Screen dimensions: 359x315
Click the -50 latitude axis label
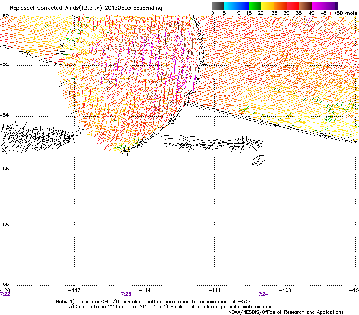[x=4, y=16]
